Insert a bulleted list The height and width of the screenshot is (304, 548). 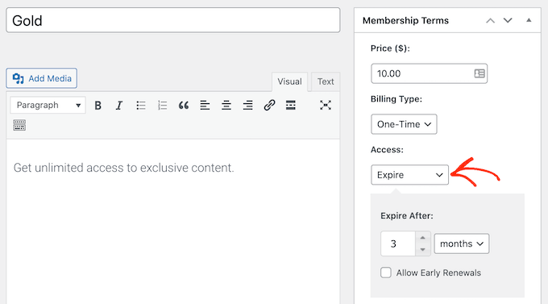pyautogui.click(x=141, y=106)
